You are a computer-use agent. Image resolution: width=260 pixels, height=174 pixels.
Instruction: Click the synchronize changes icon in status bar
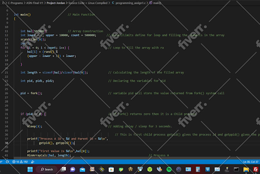tap(7, 162)
